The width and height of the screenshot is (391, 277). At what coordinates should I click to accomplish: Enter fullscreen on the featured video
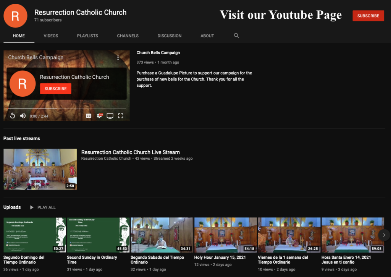click(121, 116)
